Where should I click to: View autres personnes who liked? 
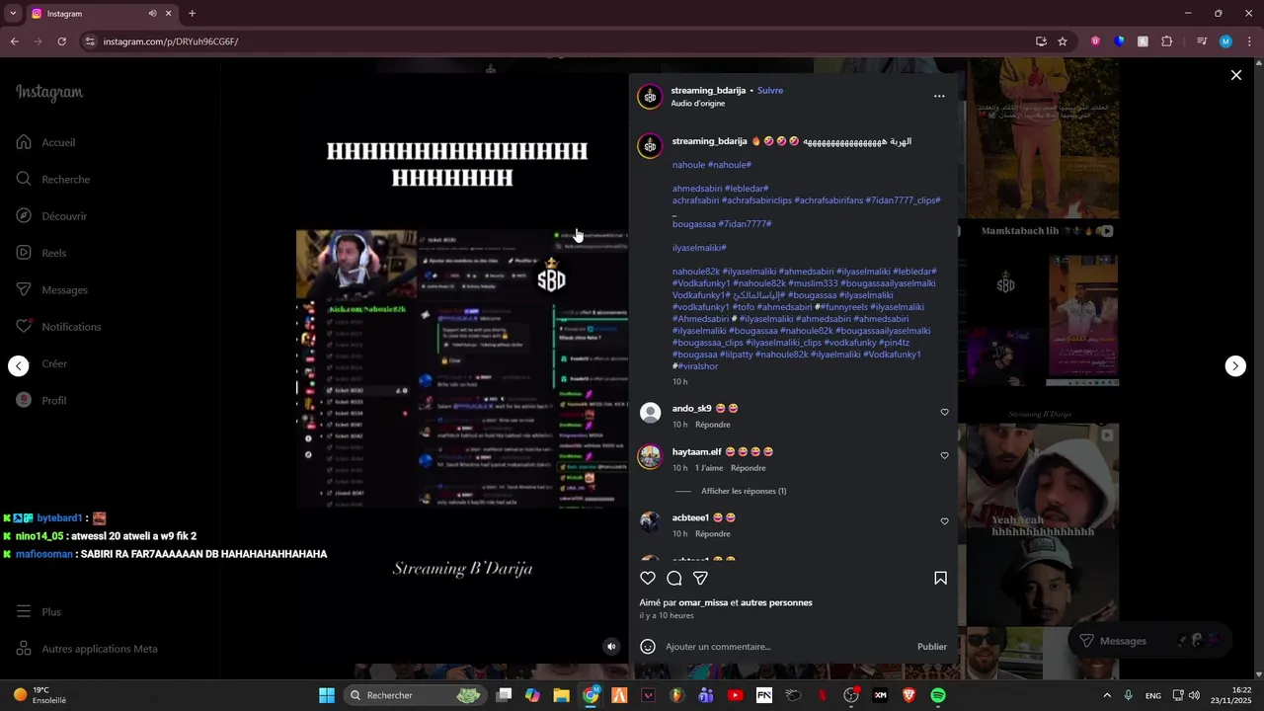(776, 602)
